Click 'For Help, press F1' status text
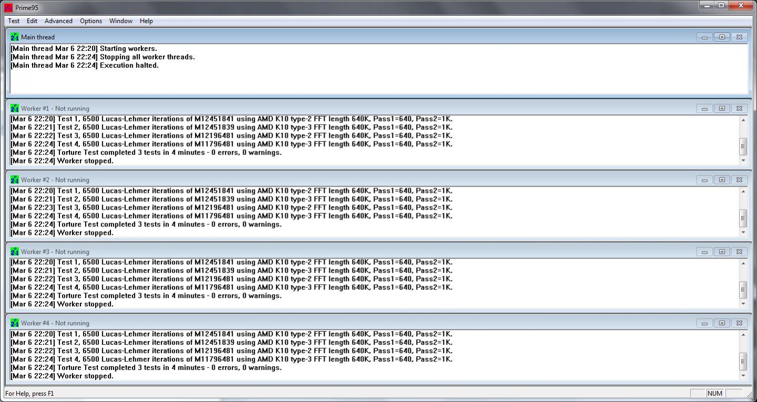 pos(29,393)
